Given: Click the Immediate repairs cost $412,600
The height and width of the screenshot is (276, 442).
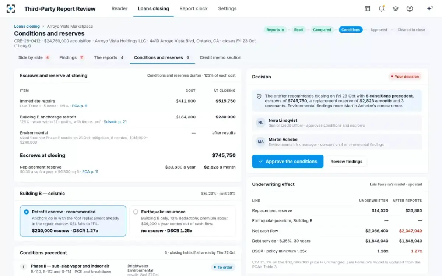Looking at the screenshot, I should pyautogui.click(x=186, y=101).
